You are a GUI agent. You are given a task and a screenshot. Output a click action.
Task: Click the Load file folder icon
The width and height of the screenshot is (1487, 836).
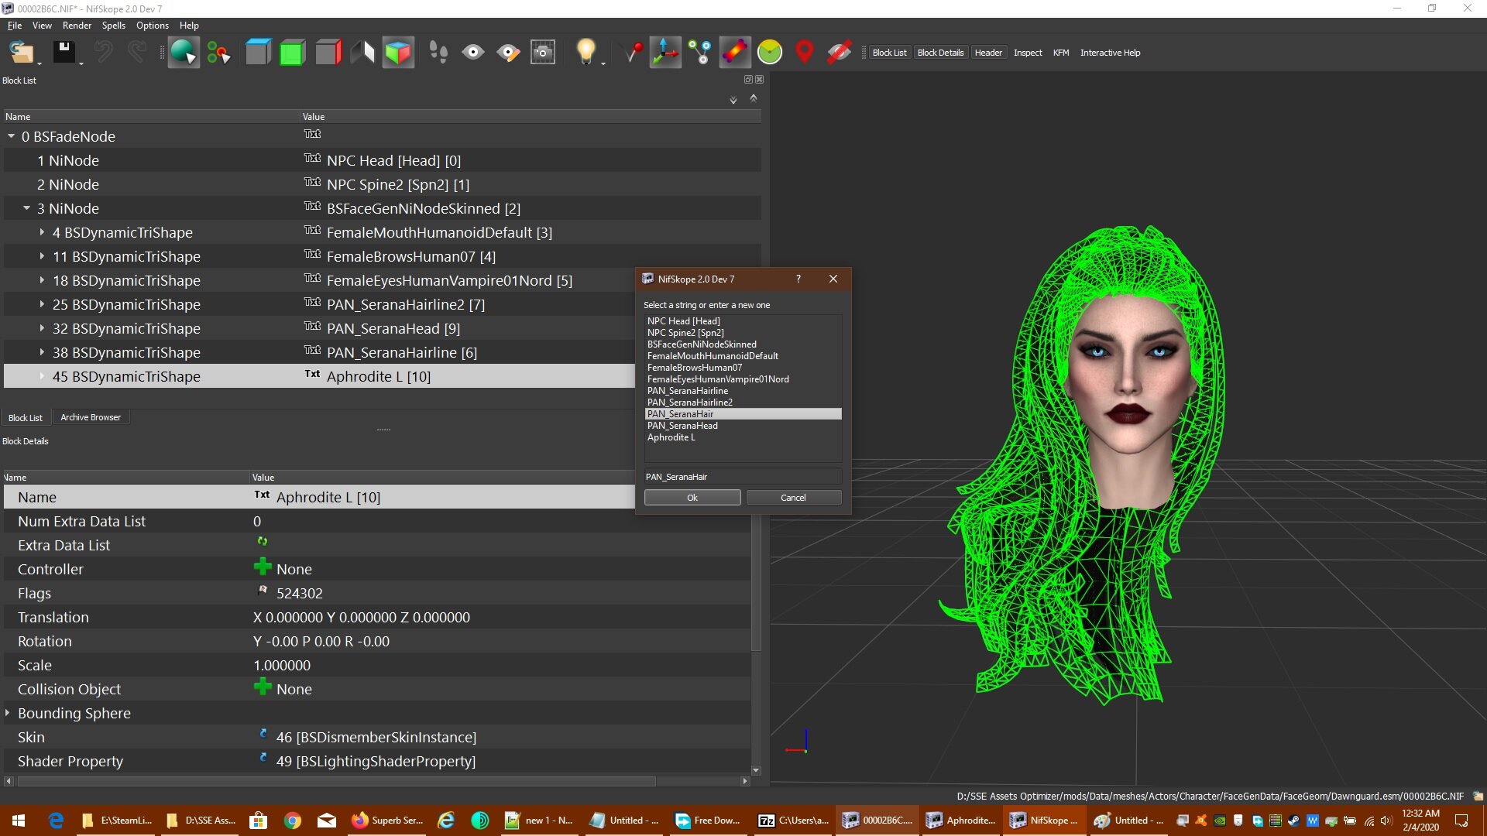pyautogui.click(x=21, y=53)
